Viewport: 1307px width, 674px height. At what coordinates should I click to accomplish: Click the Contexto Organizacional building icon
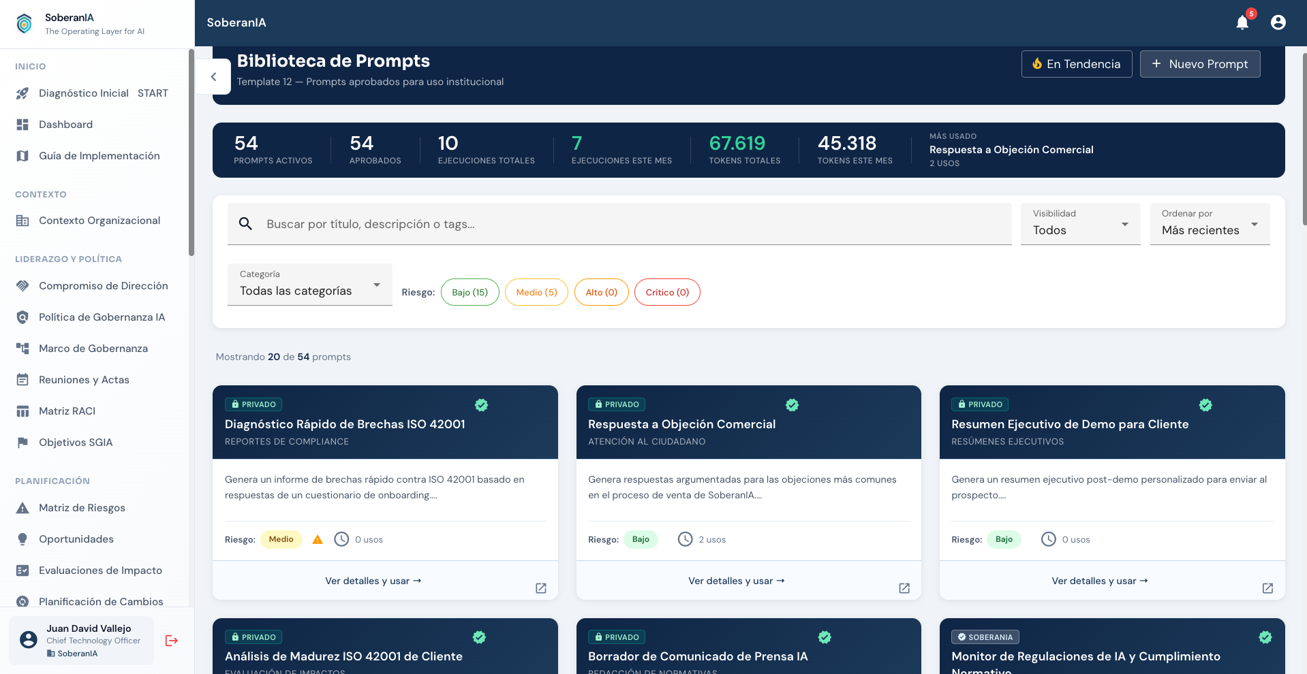click(22, 221)
